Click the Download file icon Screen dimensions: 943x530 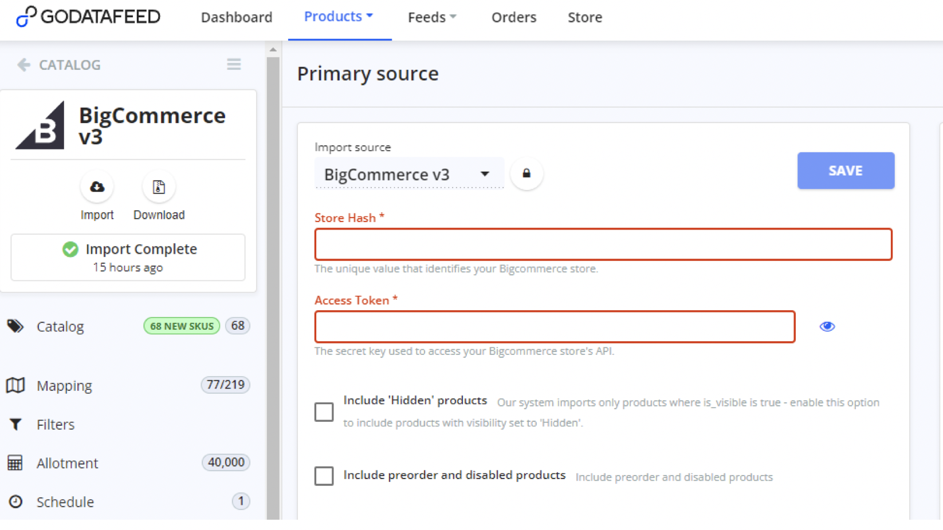pos(159,187)
